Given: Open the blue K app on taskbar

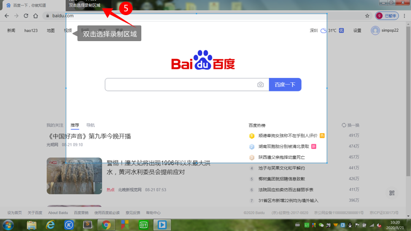Looking at the screenshot, I should (x=69, y=225).
